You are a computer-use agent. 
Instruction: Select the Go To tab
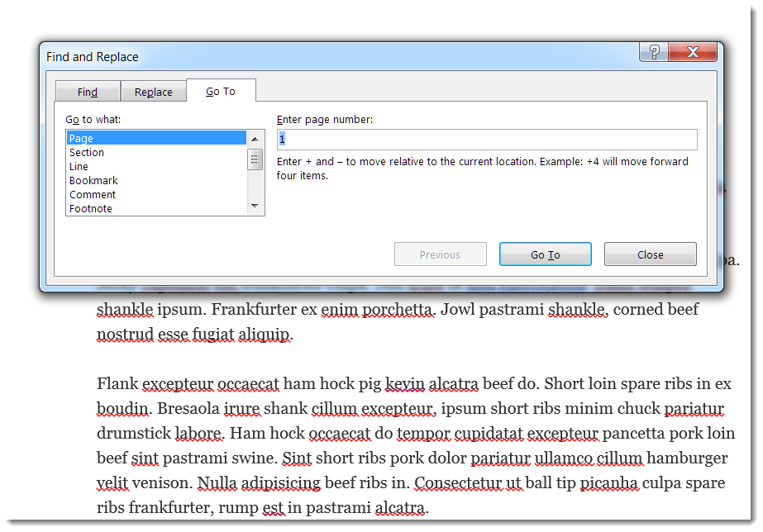[220, 91]
